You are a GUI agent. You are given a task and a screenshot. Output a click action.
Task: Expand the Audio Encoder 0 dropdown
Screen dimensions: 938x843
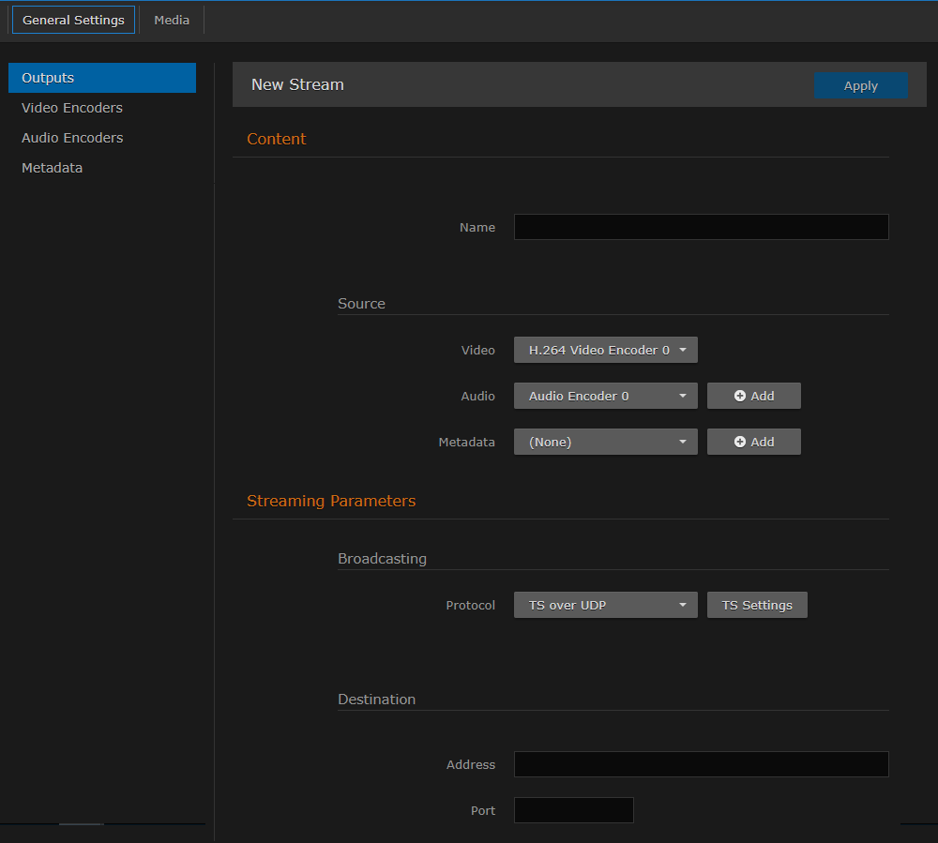[x=605, y=396]
